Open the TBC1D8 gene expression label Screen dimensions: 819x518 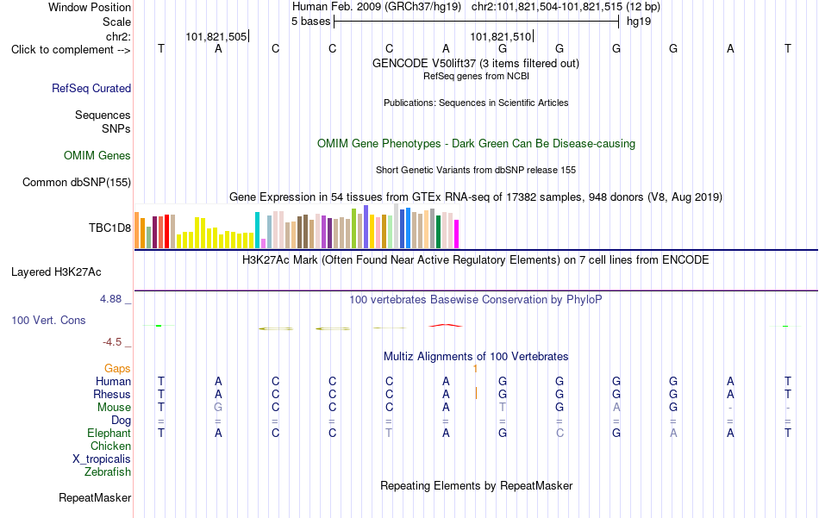click(x=109, y=228)
